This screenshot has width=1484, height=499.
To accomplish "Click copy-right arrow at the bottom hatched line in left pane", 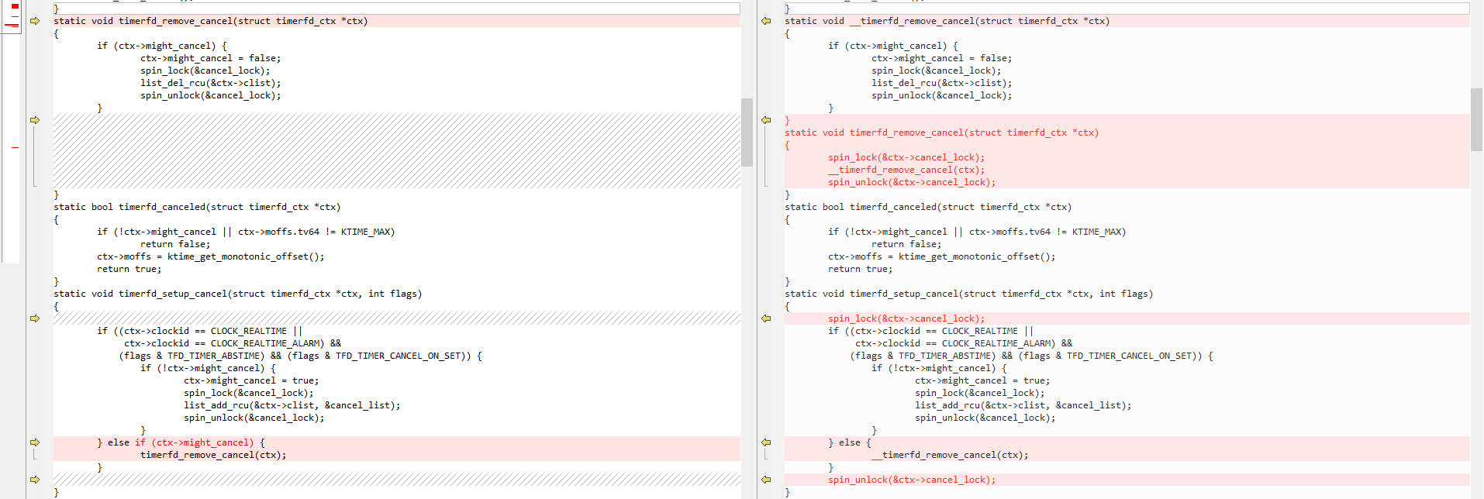I will click(x=35, y=480).
